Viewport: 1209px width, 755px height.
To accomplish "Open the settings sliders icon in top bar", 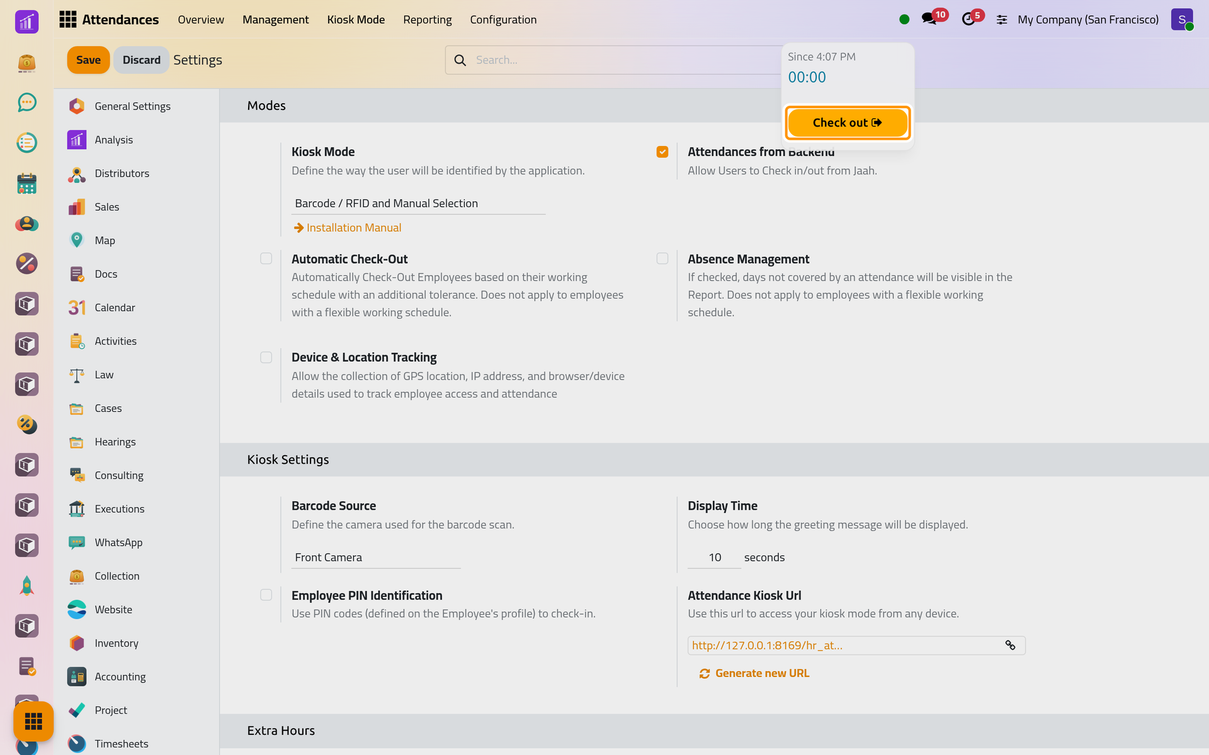I will [x=1002, y=20].
